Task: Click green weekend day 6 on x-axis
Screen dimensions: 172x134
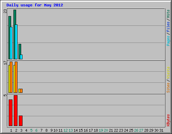Action: pos(36,130)
